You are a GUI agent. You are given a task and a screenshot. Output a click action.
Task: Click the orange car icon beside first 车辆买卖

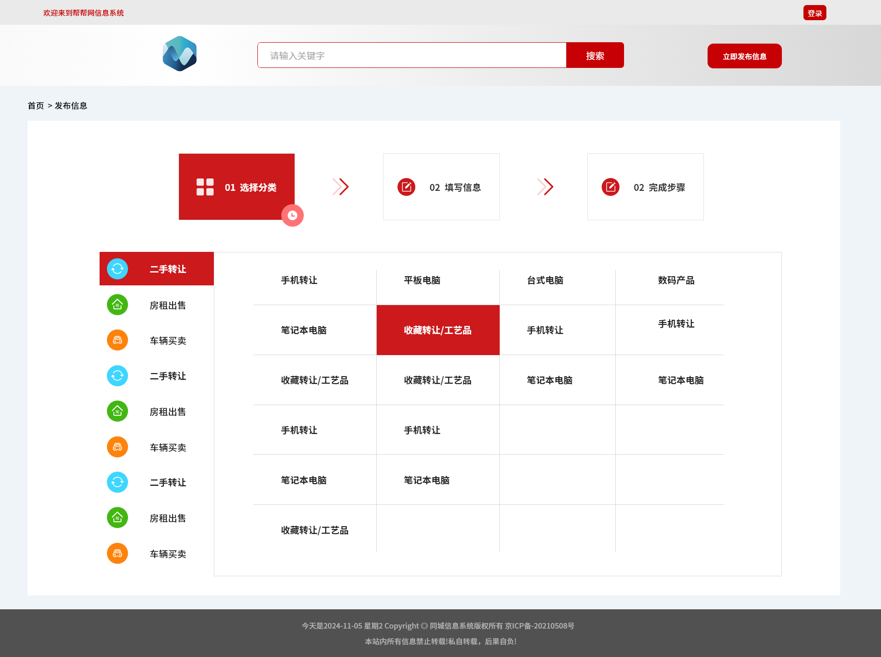pos(117,340)
